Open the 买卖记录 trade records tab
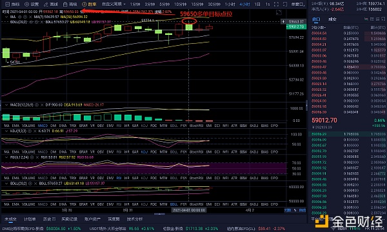 click(70, 219)
